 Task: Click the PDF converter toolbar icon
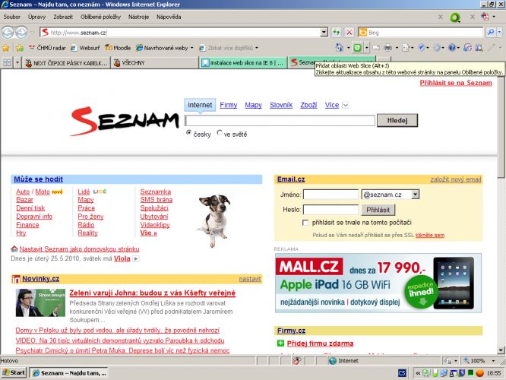click(485, 17)
